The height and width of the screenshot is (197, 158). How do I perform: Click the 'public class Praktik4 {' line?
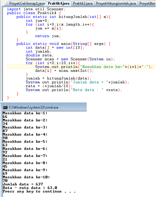click(34, 13)
